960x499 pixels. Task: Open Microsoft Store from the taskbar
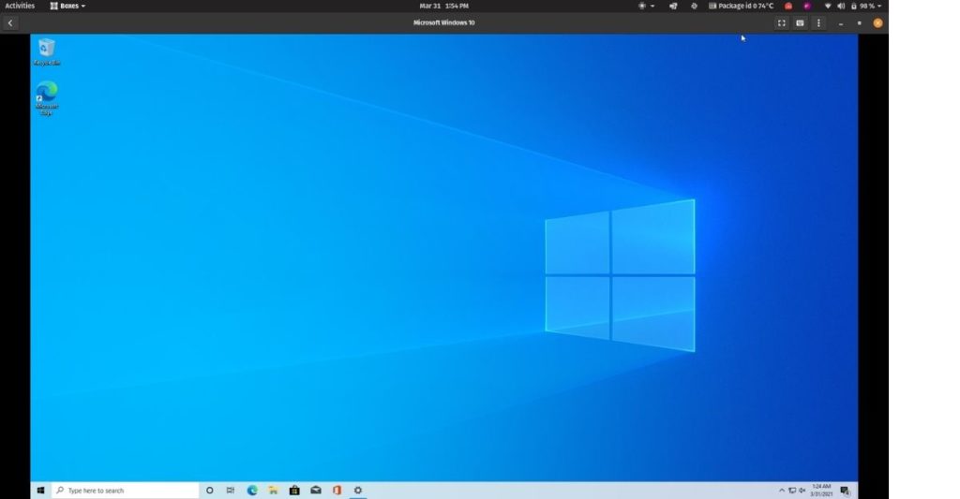[x=294, y=491]
